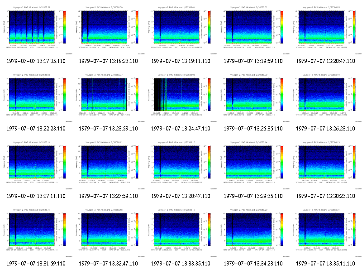Select the 13:19:11.110 spectrogram image
362x270 pixels.
[181, 30]
